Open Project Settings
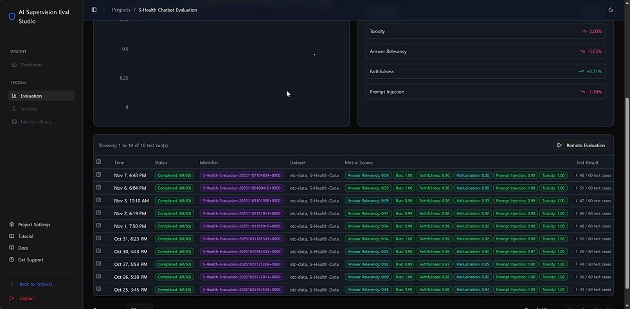Viewport: 630px width, 309px height. pyautogui.click(x=34, y=225)
